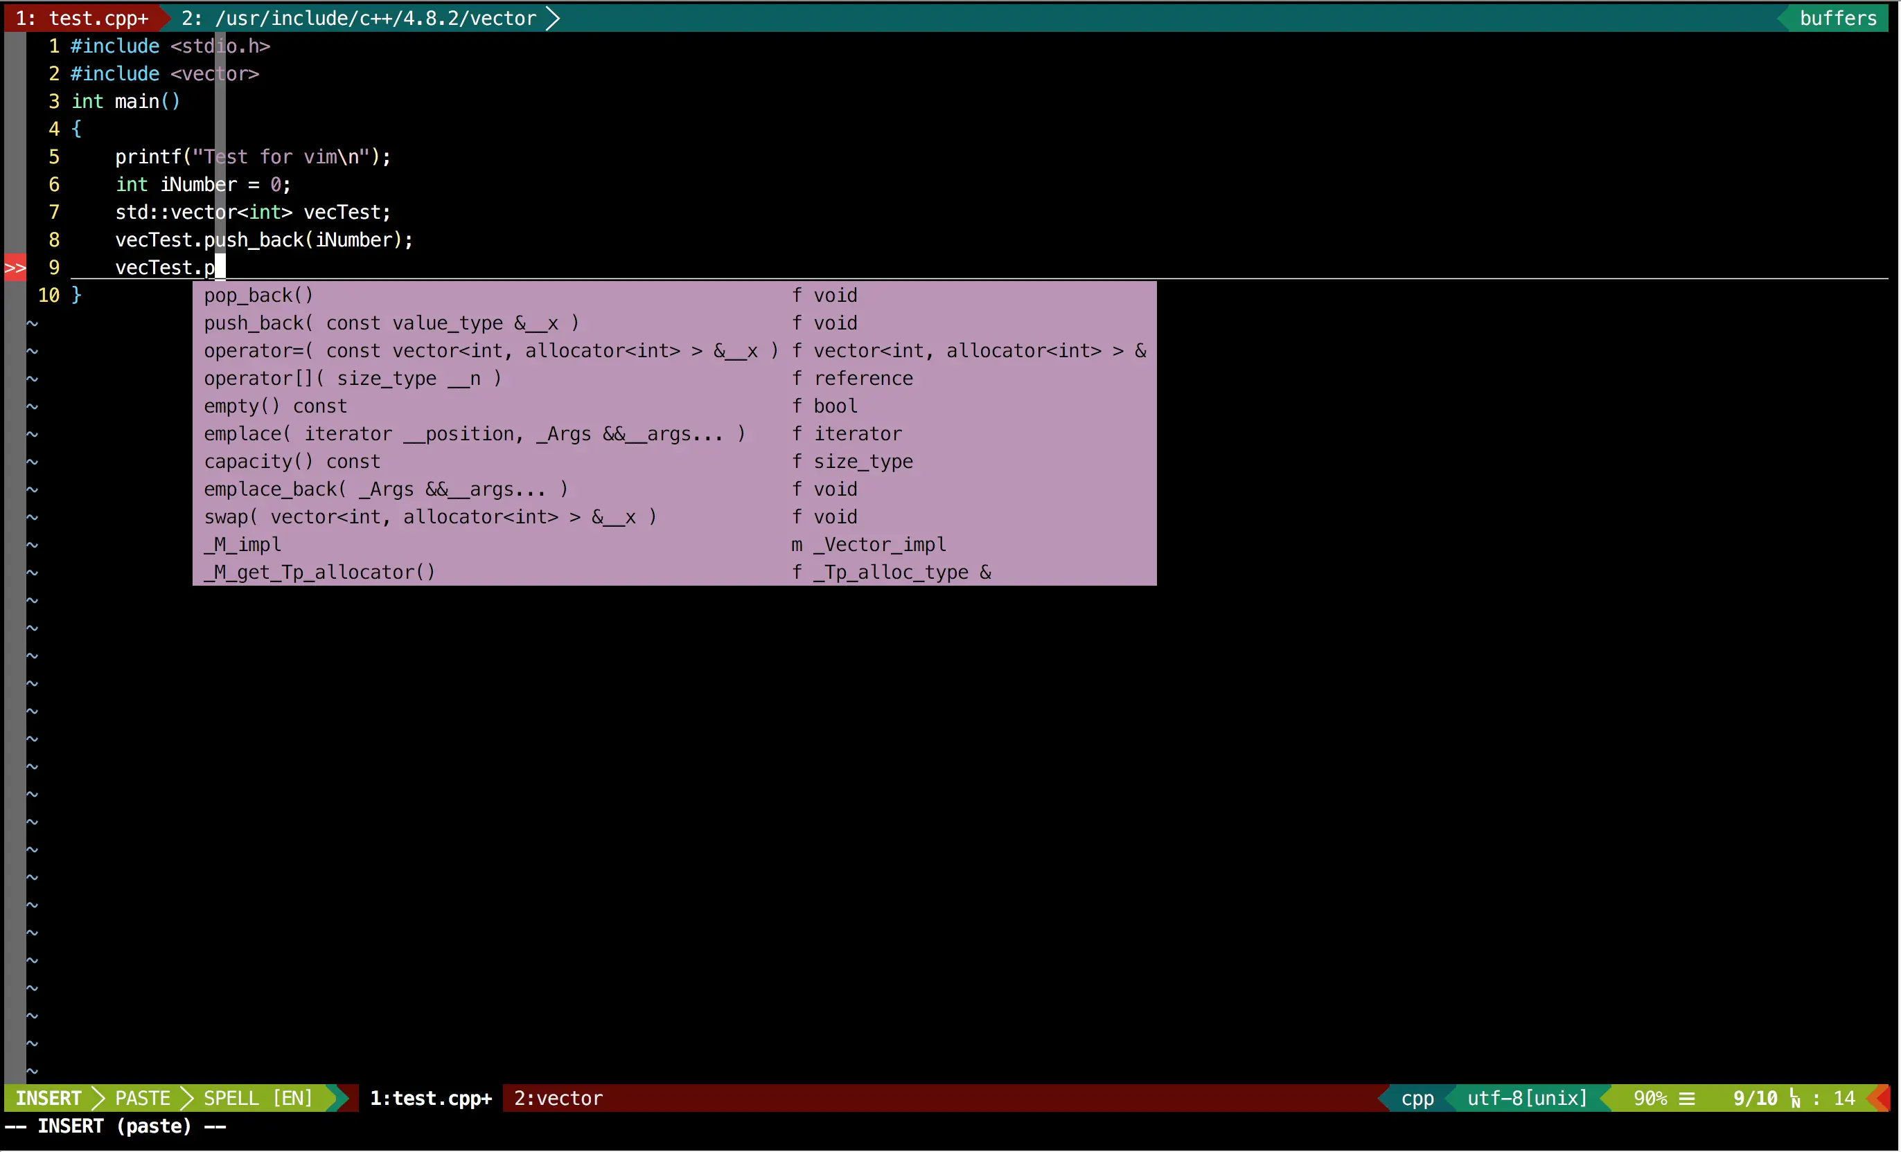Click the arrow separator after the vector tab
Viewport: 1901px width, 1152px height.
click(552, 18)
